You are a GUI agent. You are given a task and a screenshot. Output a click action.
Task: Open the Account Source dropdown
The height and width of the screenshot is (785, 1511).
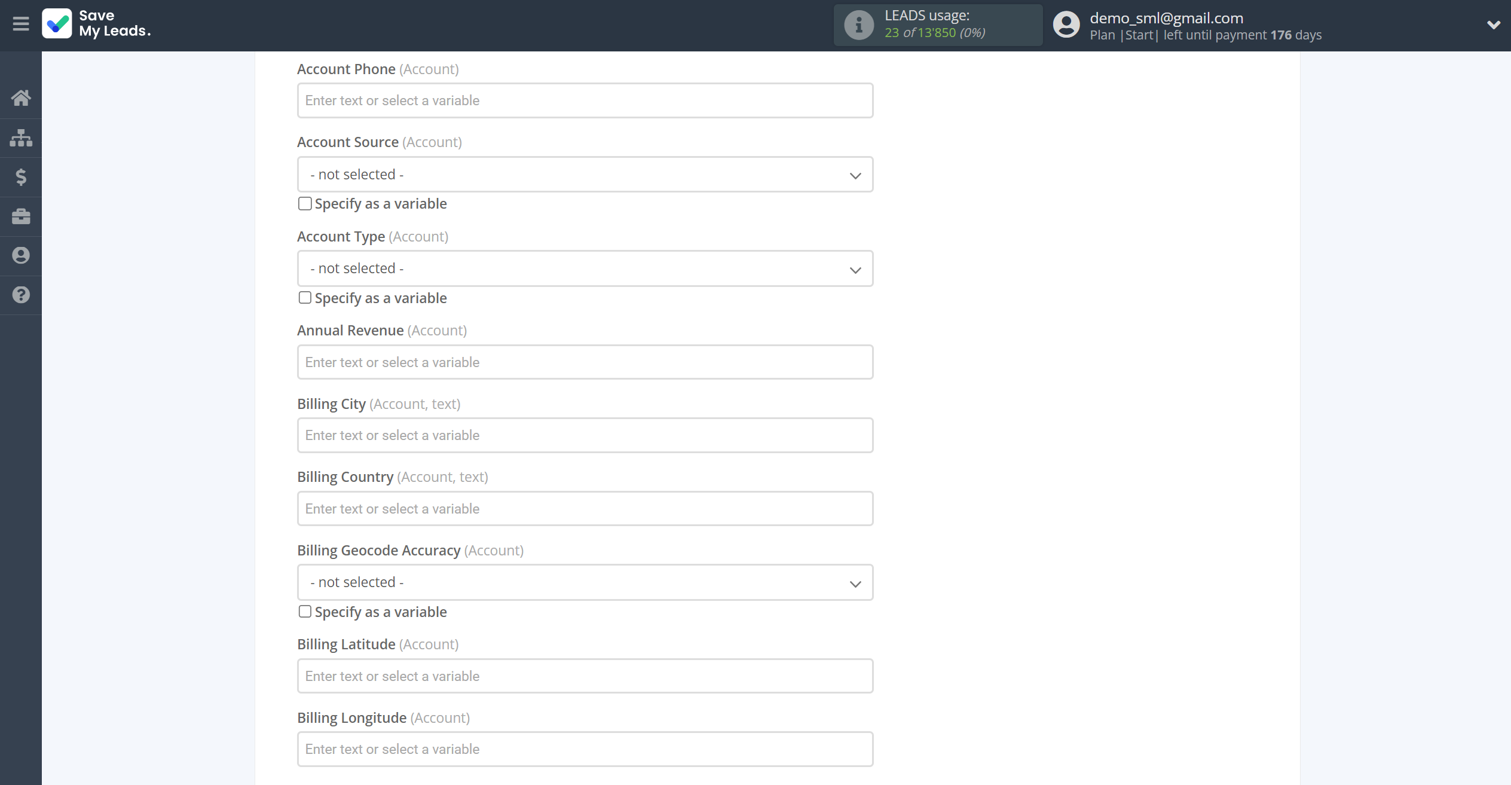click(x=585, y=175)
